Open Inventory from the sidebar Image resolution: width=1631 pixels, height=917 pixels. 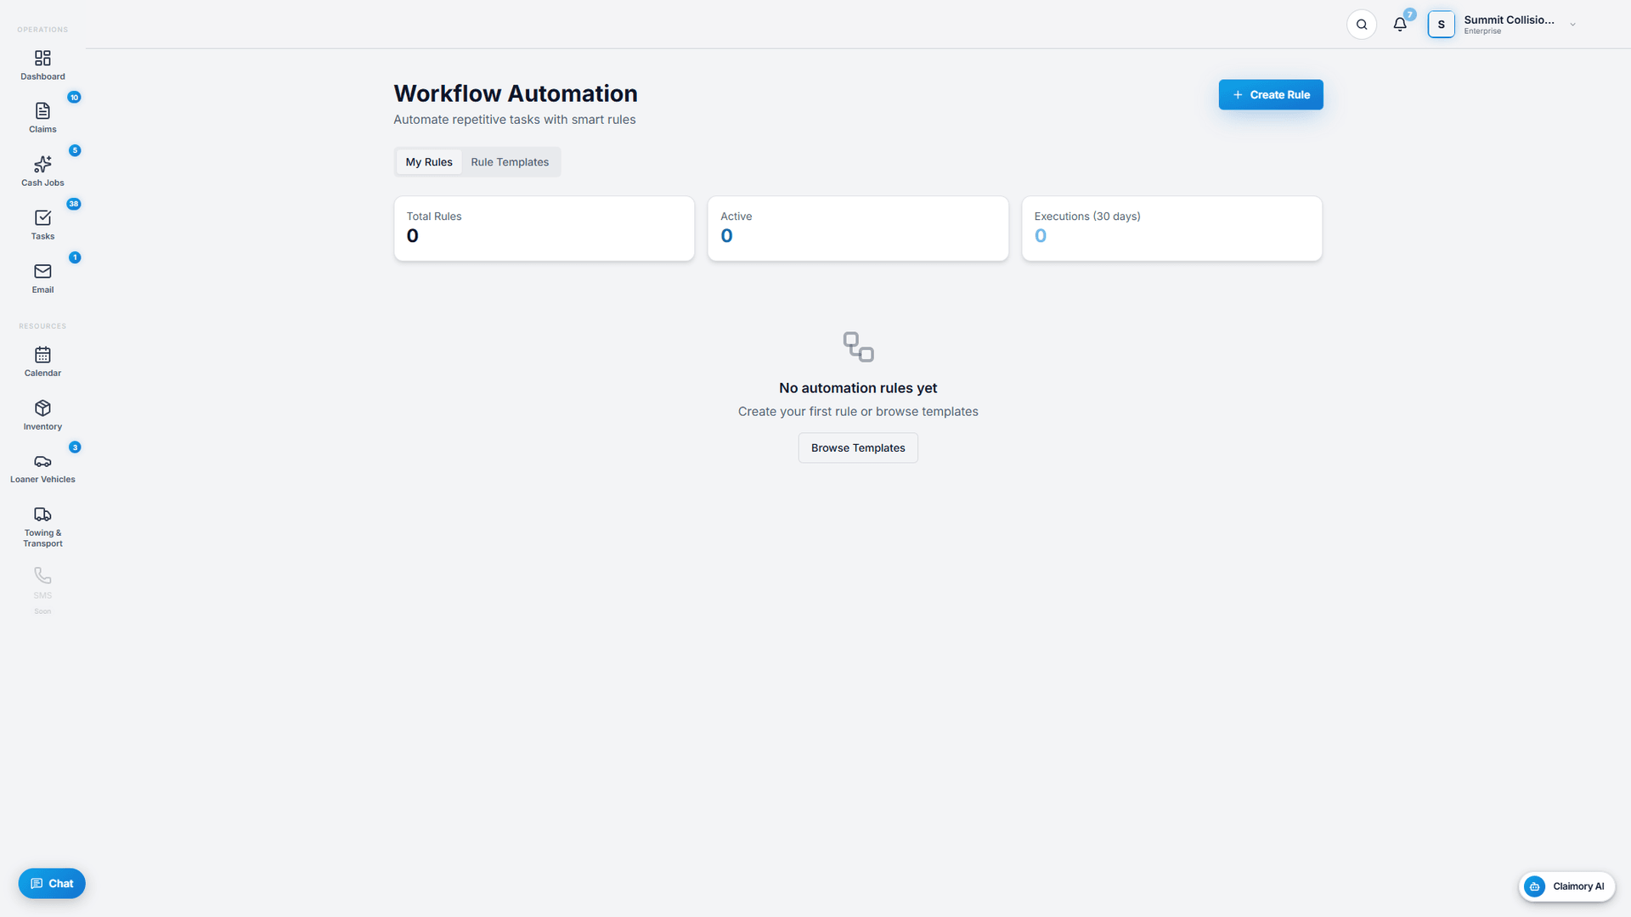pos(42,415)
